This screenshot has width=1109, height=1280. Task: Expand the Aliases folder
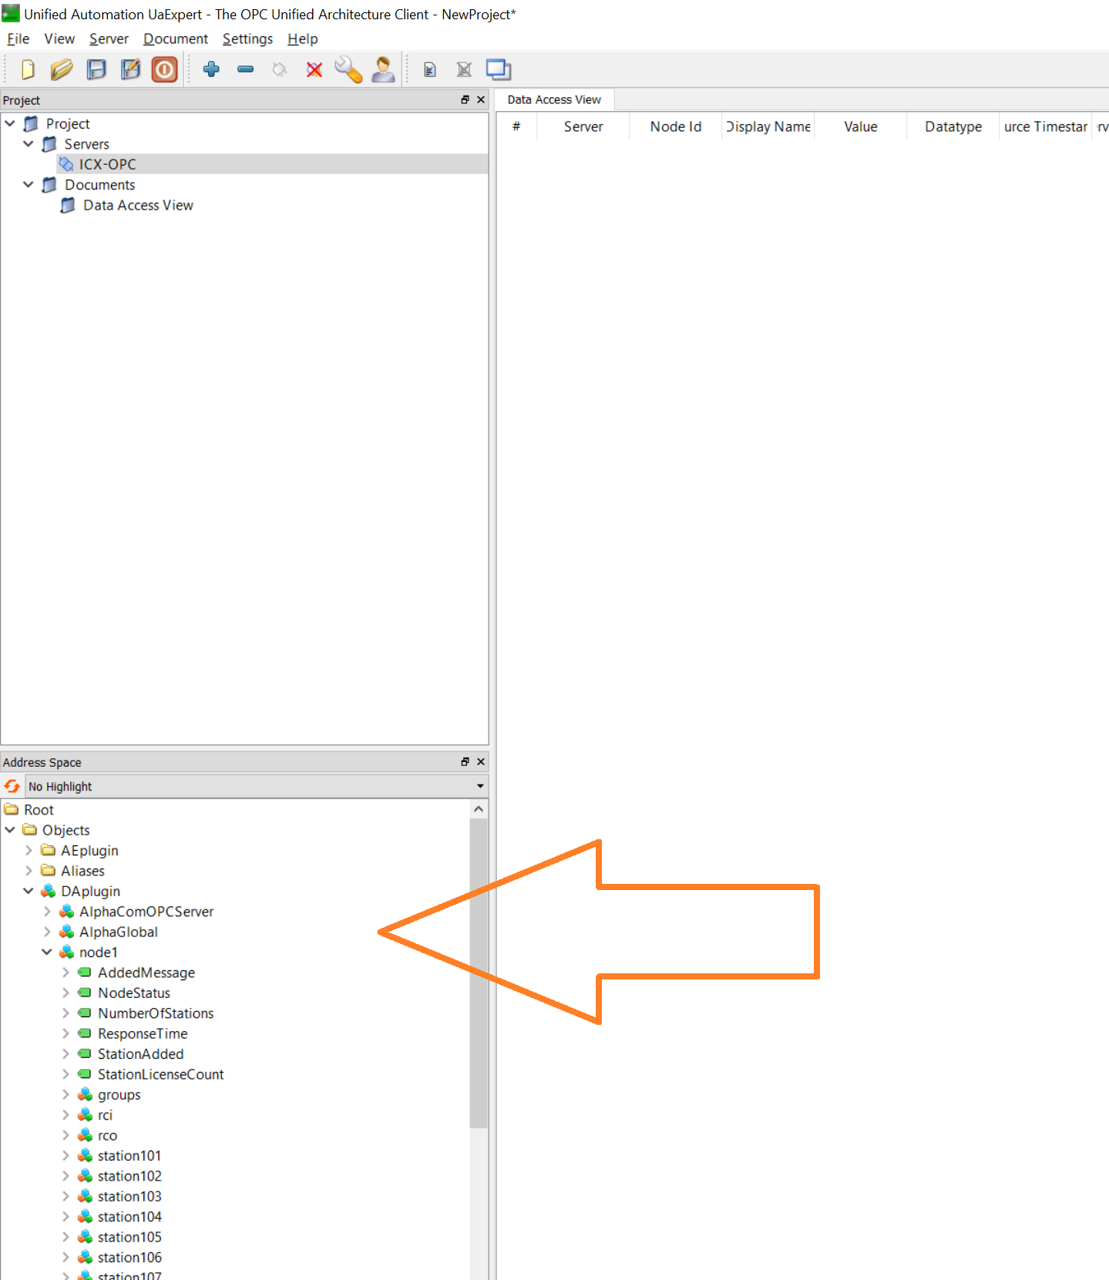(x=29, y=871)
